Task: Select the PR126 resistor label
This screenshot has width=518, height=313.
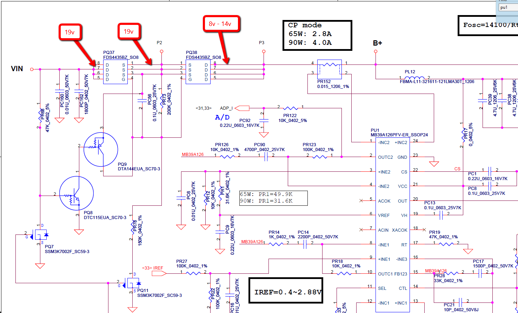Action: coord(222,145)
